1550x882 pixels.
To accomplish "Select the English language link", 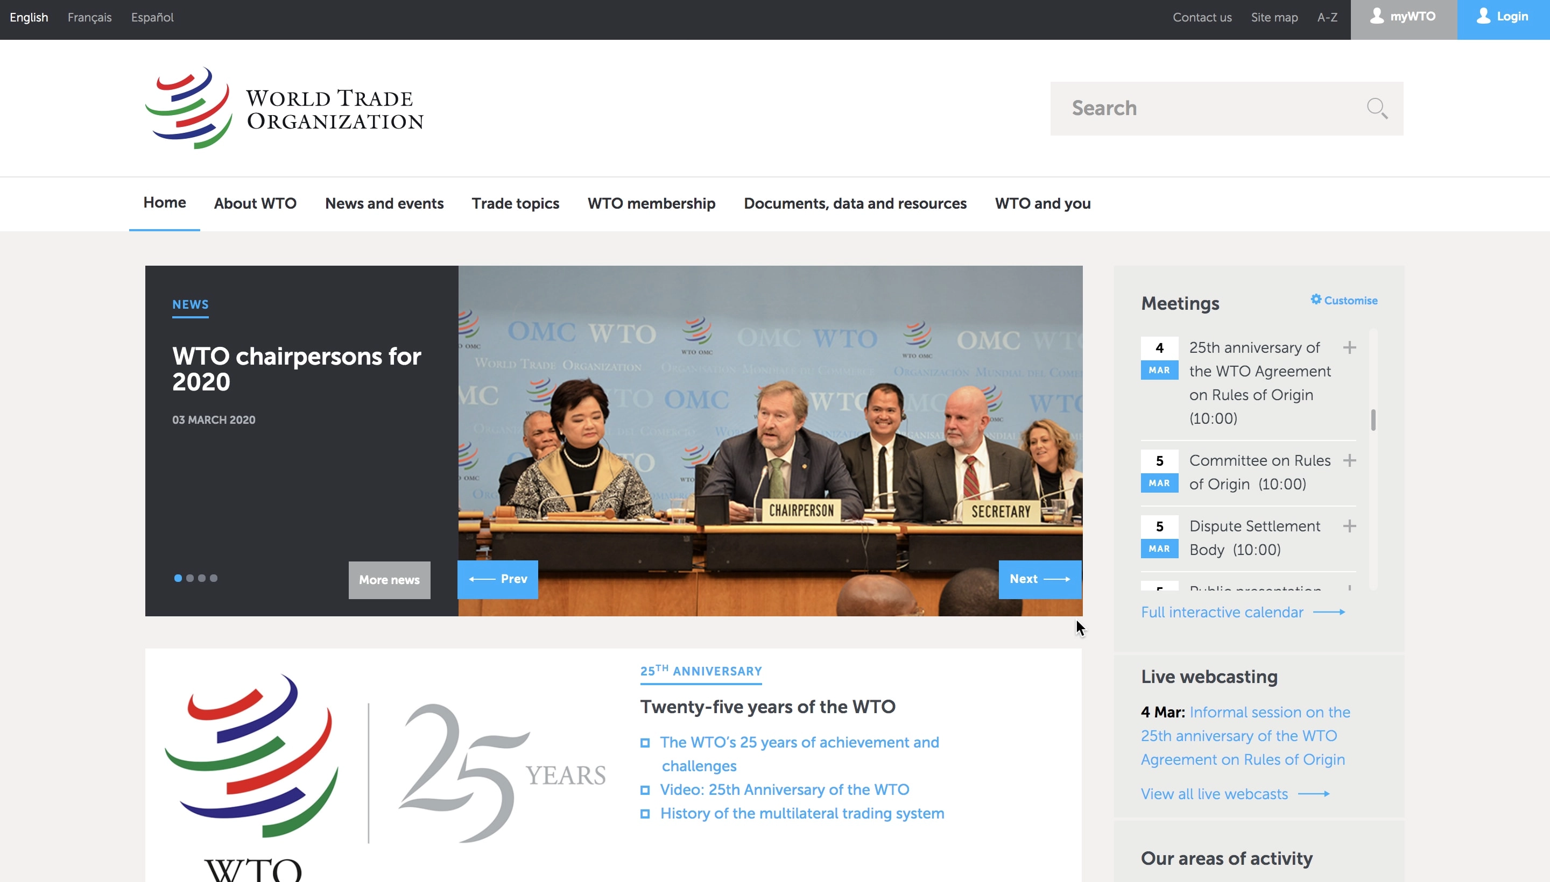I will [29, 18].
